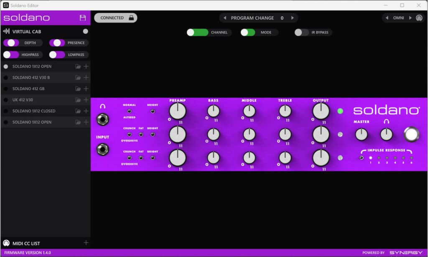Click the top row BASS knob
Viewport: 428px width, 257px height.
[213, 111]
